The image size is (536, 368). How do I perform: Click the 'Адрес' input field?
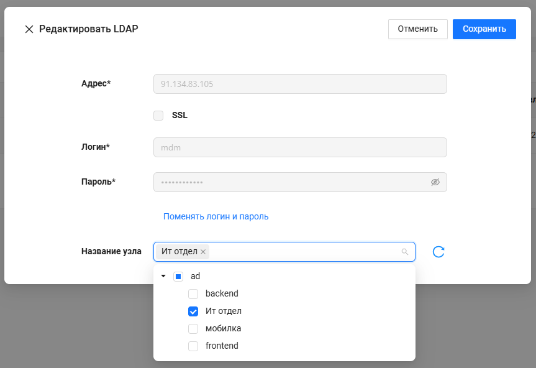click(x=300, y=84)
